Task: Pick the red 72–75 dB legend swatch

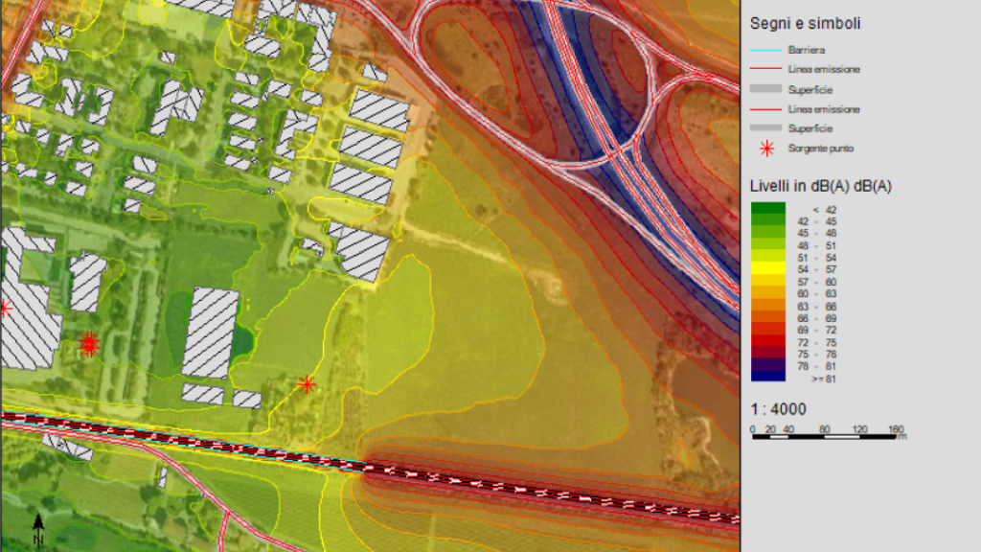Action: [x=767, y=341]
